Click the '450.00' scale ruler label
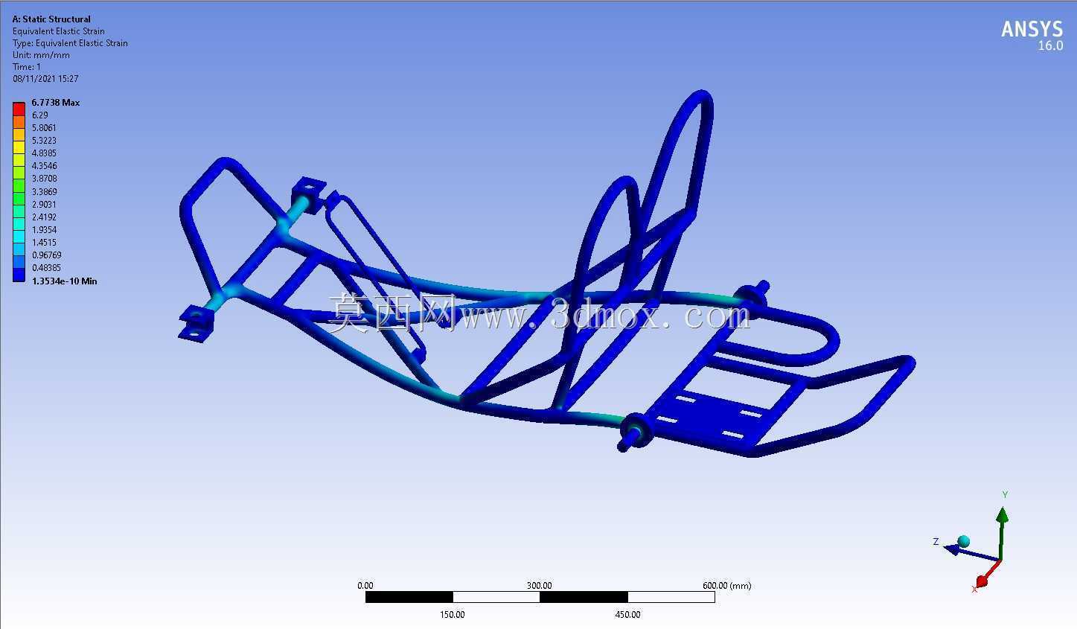 627,615
